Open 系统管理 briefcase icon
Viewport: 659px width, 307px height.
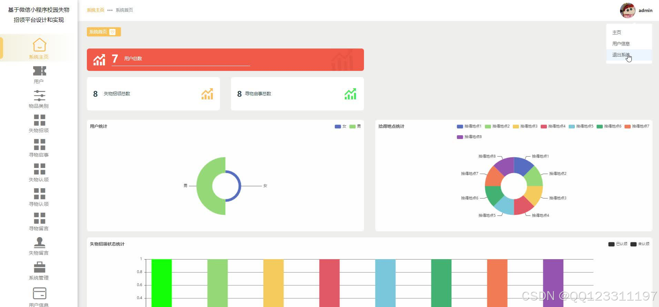[39, 267]
